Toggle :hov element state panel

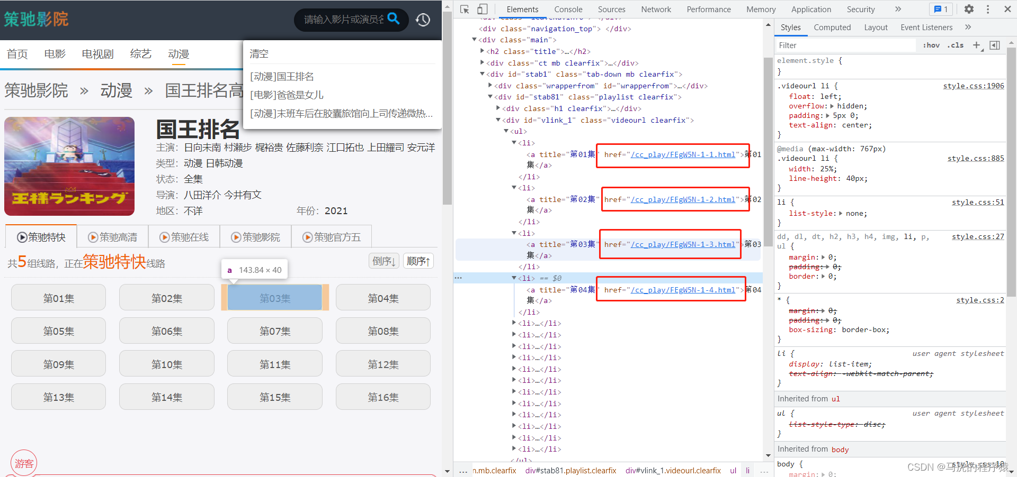[931, 45]
